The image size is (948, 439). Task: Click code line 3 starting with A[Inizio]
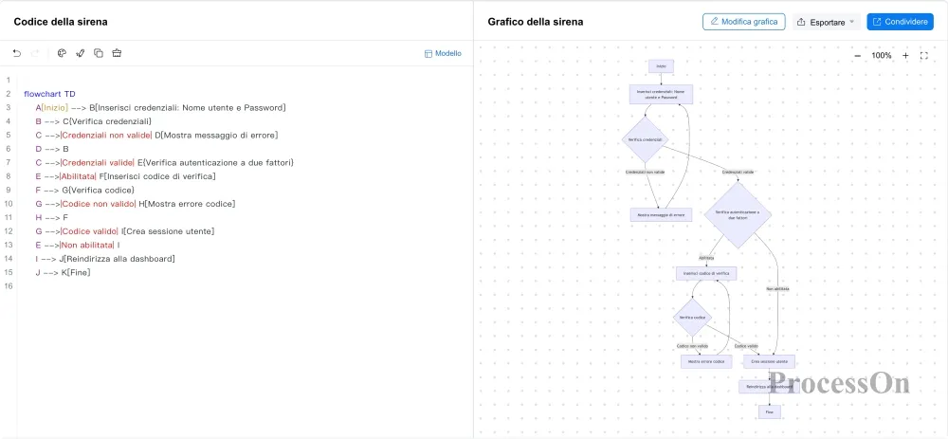coord(160,108)
